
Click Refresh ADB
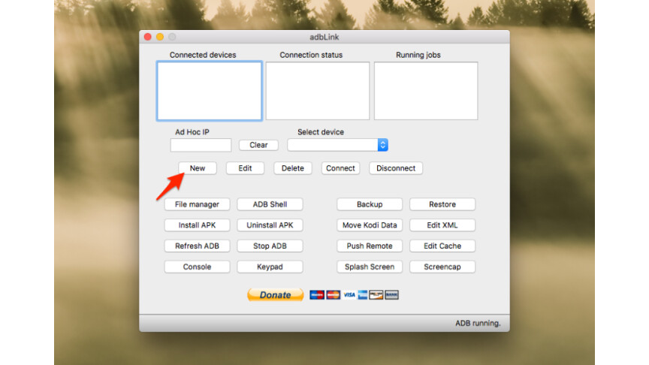pyautogui.click(x=197, y=246)
